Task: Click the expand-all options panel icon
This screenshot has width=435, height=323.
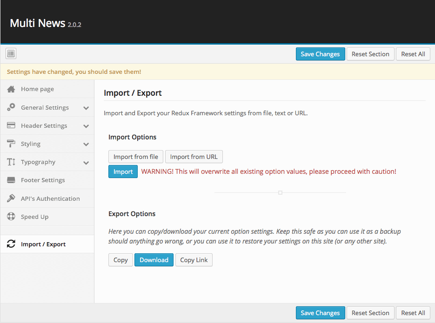Action: 11,54
